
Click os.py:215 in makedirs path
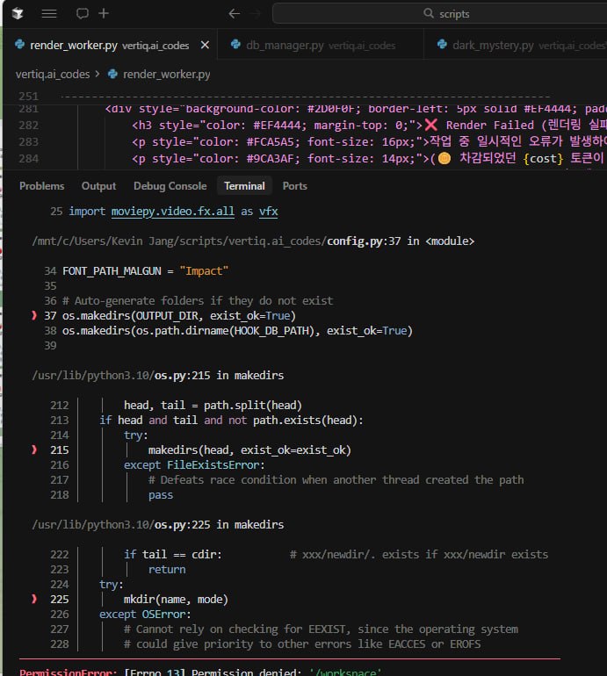coord(158,376)
